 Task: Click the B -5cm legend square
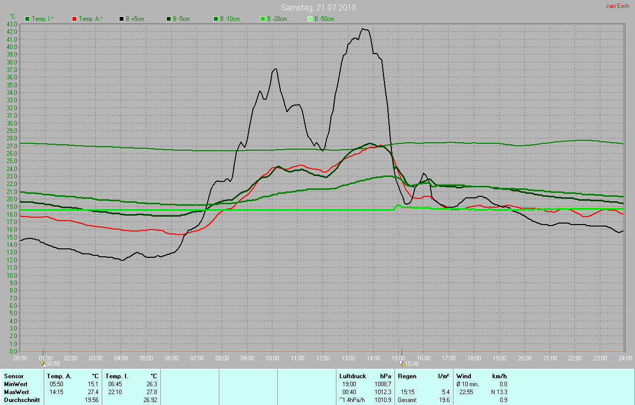pyautogui.click(x=169, y=19)
